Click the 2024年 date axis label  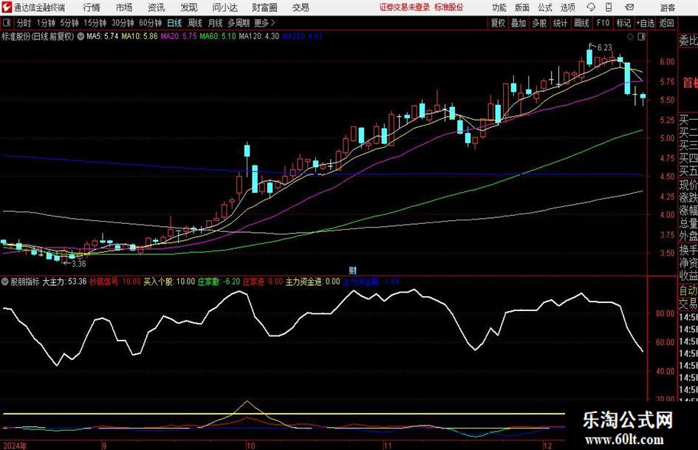point(15,446)
